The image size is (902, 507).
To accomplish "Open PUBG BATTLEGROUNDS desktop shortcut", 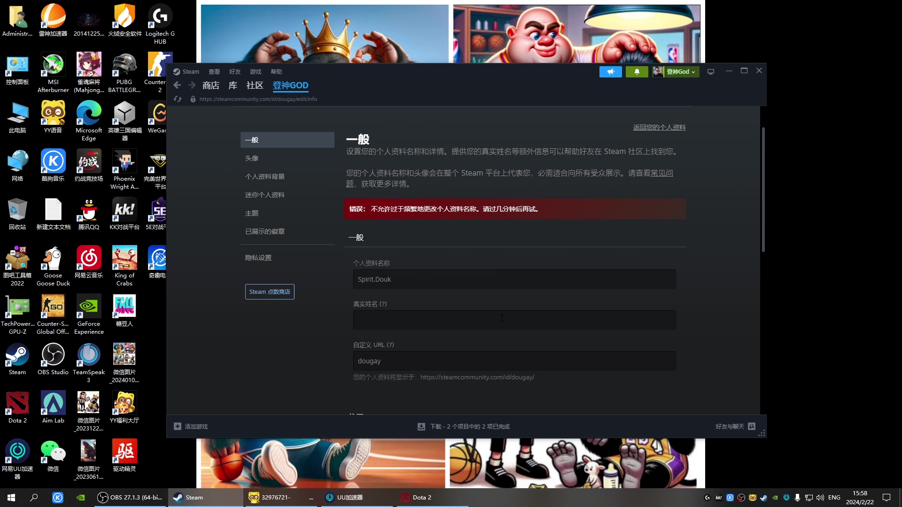I will (124, 73).
